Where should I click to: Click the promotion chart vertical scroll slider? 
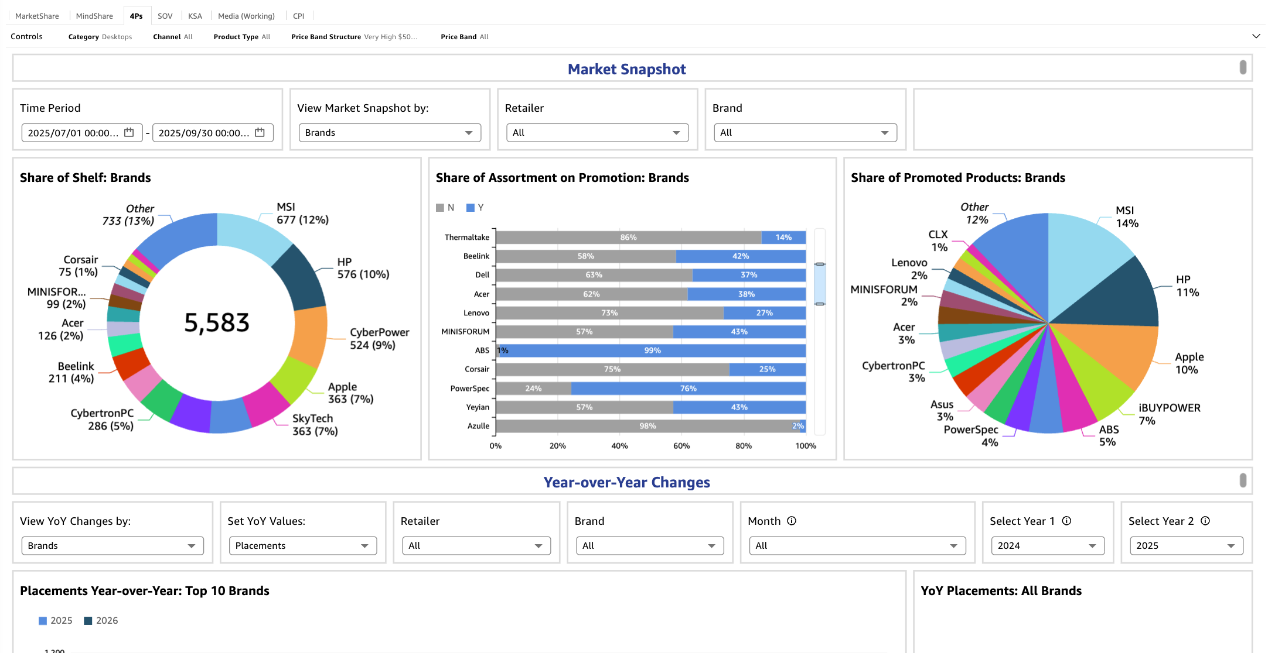(x=820, y=284)
